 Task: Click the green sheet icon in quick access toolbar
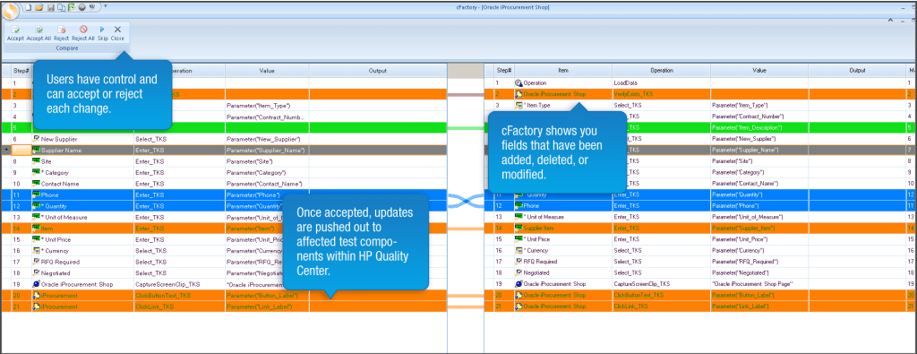[71, 7]
